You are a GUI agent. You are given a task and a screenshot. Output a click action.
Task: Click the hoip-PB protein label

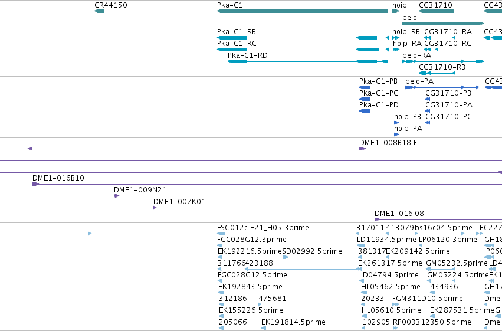pos(407,117)
